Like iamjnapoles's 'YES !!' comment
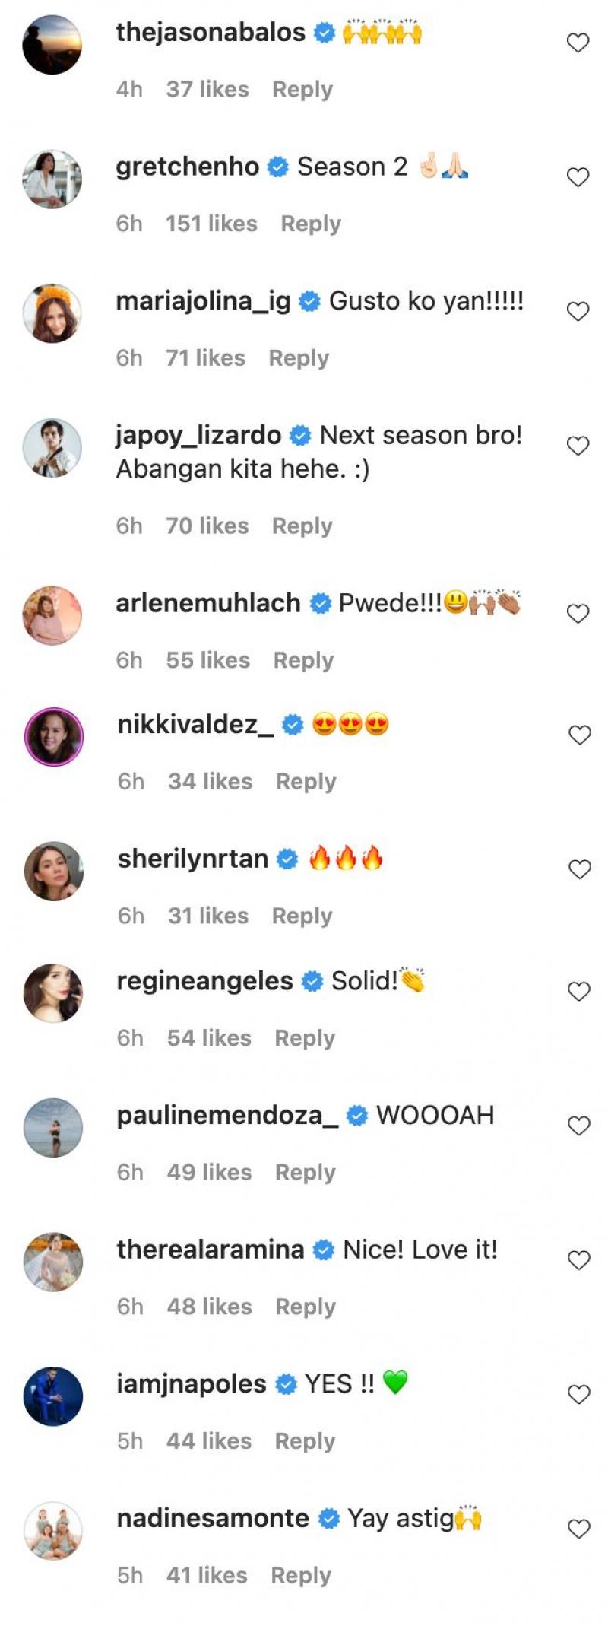 579,1395
